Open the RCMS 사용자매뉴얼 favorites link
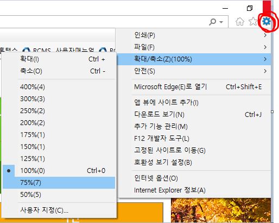The width and height of the screenshot is (279, 223). coord(58,49)
